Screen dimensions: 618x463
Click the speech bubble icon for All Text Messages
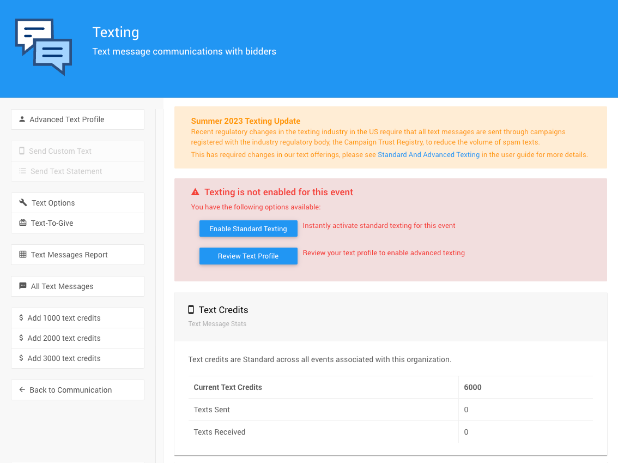point(23,286)
